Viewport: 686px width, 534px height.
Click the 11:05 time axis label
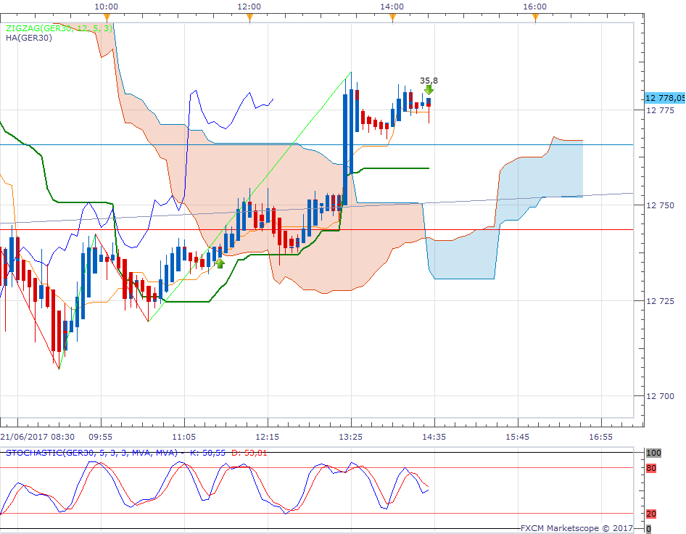tap(184, 437)
